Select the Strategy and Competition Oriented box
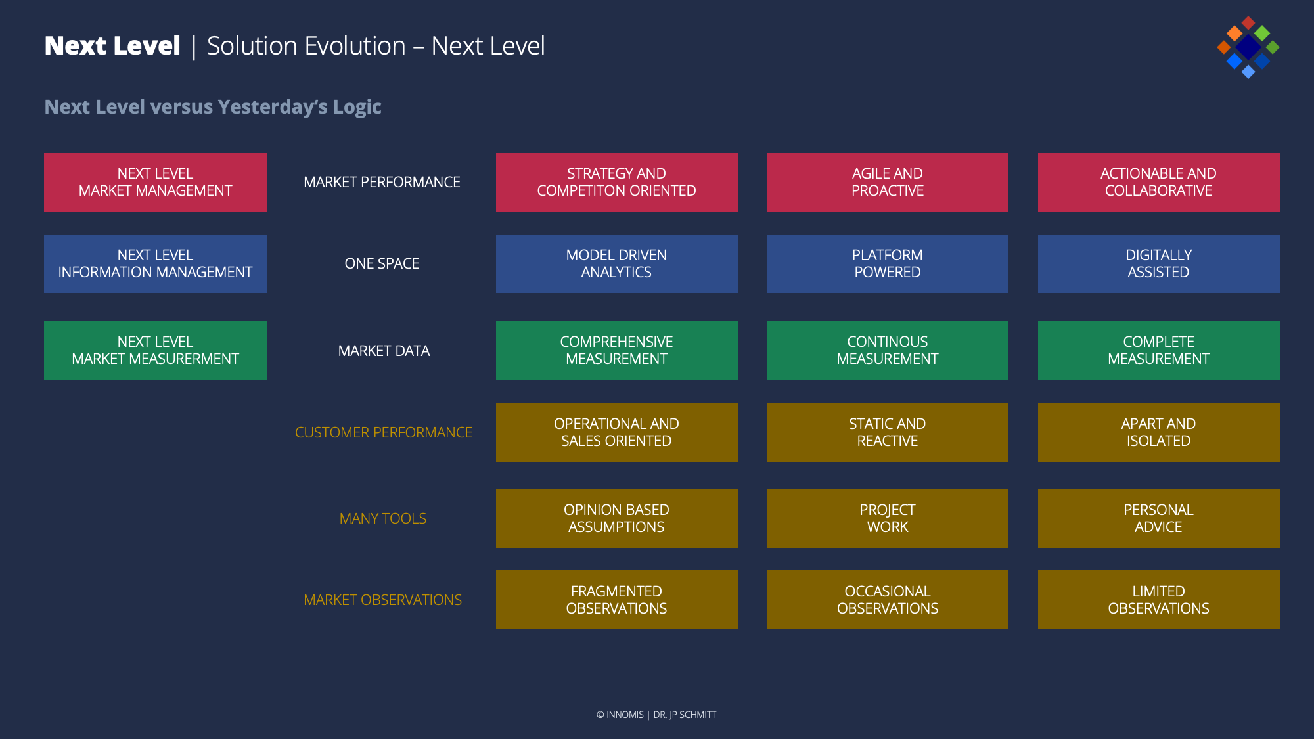 [616, 182]
